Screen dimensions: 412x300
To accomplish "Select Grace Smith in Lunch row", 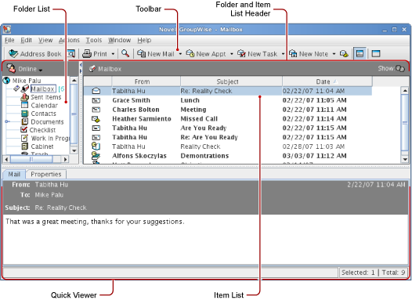I will click(131, 100).
